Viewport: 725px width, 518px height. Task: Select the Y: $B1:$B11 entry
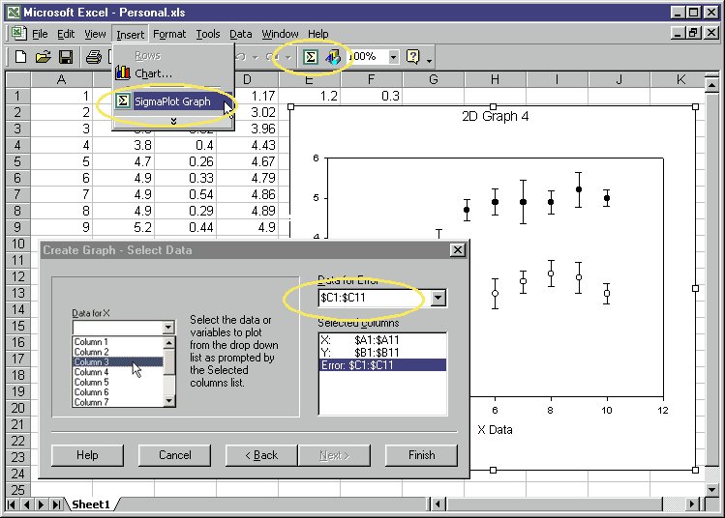point(382,353)
